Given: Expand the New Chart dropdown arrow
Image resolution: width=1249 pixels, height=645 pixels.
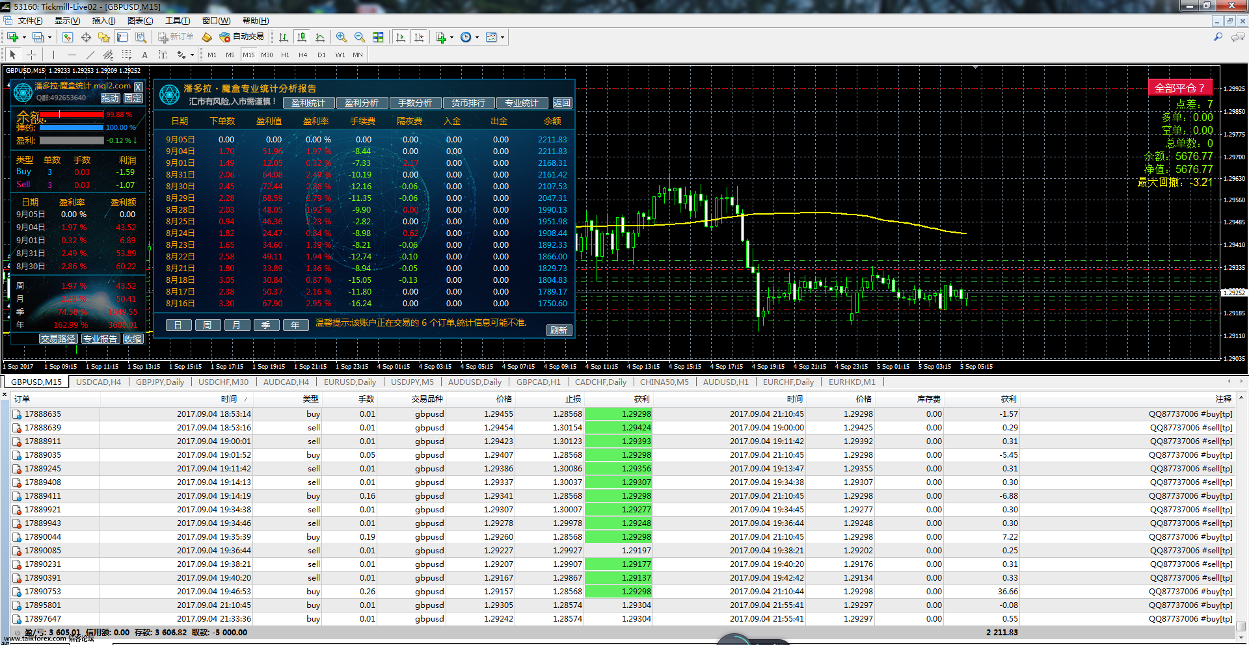Looking at the screenshot, I should click(24, 37).
